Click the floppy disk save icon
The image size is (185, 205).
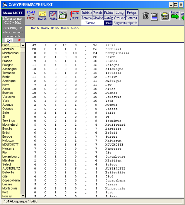[x=155, y=17]
